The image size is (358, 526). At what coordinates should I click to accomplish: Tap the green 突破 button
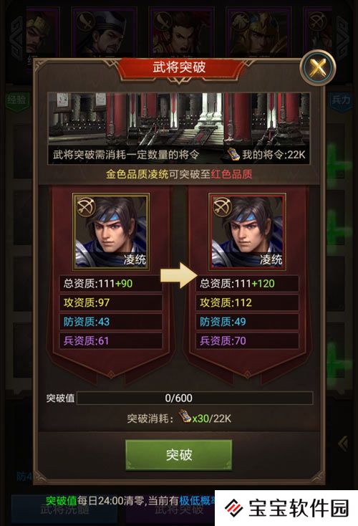(179, 454)
